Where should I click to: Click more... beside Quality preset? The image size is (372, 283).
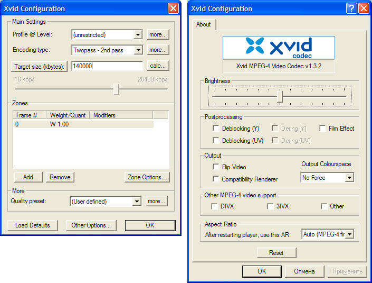click(157, 201)
